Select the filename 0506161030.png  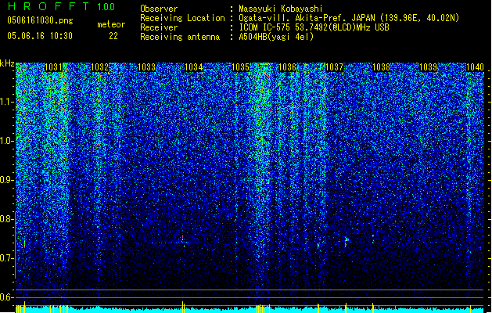click(40, 20)
